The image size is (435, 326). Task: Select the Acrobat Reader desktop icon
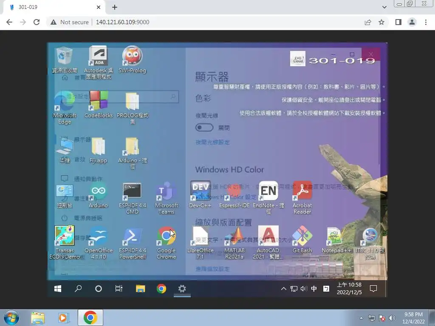[302, 198]
